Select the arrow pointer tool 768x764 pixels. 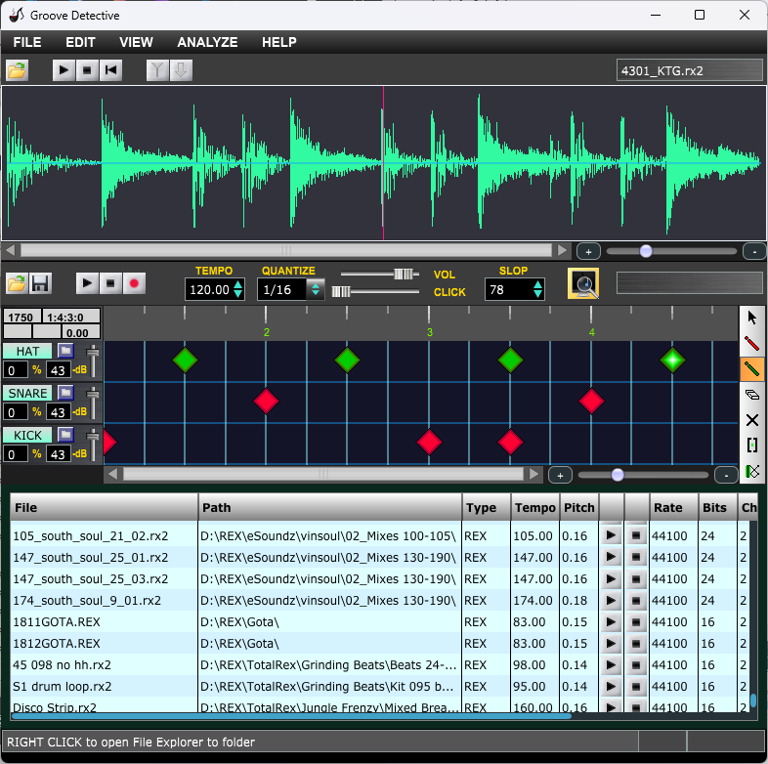[x=752, y=318]
